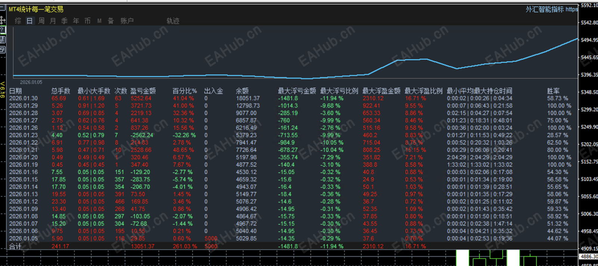Open the 外汇智能指标 https link
The width and height of the screenshot is (598, 266).
point(552,9)
